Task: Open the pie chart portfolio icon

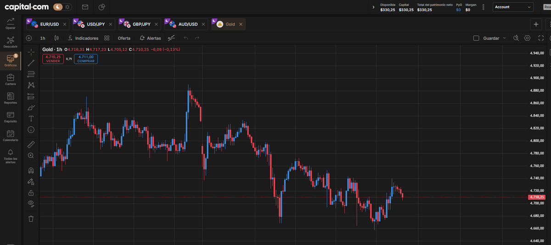Action: point(102,7)
